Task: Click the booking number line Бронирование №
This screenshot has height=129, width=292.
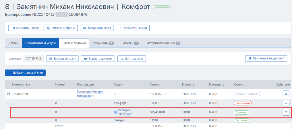Action: [x=47, y=15]
